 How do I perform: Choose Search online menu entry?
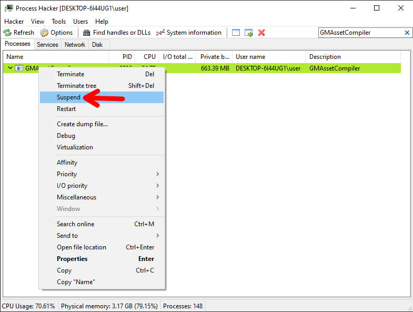[x=102, y=224]
